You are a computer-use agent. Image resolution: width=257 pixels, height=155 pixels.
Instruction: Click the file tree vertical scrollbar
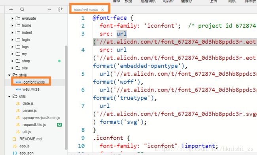click(66, 97)
